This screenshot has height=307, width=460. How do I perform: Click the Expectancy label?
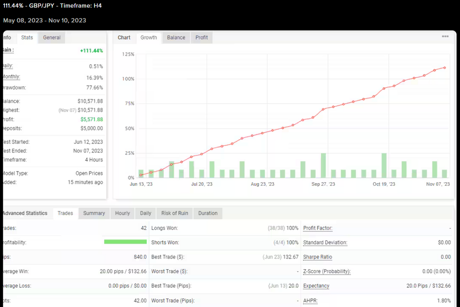pyautogui.click(x=316, y=286)
